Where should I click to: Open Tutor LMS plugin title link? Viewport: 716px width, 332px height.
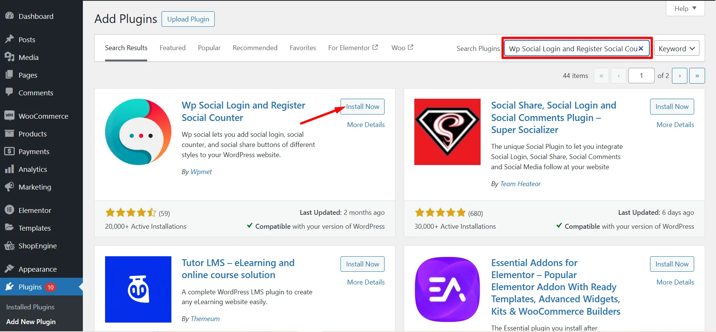click(238, 269)
